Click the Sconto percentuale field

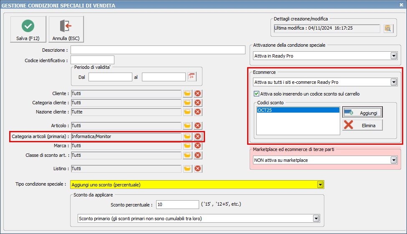pos(177,204)
